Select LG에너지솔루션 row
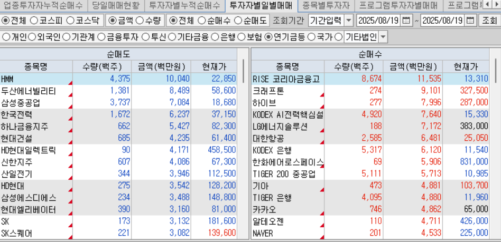This screenshot has width=501, height=242. click(370, 127)
